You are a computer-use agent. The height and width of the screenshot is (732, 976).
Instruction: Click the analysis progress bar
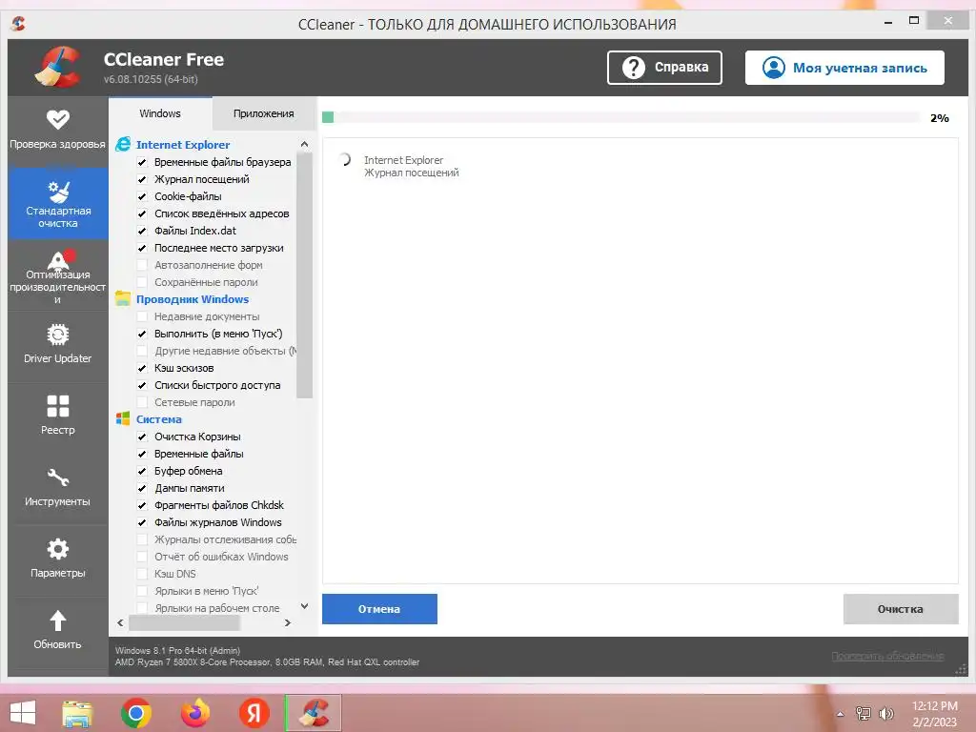tap(620, 117)
